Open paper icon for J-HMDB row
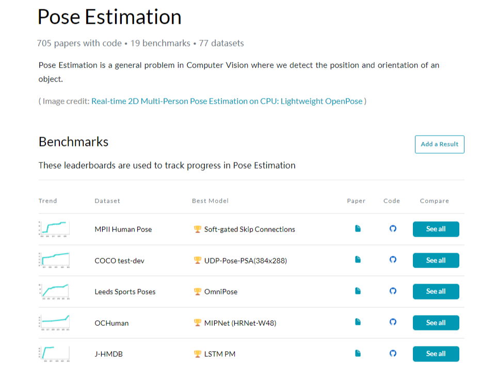The height and width of the screenshot is (365, 481). coord(358,354)
